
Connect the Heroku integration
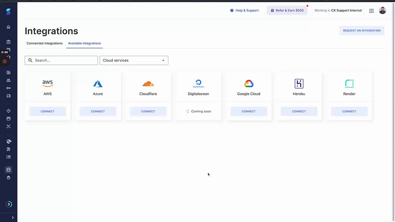299,111
